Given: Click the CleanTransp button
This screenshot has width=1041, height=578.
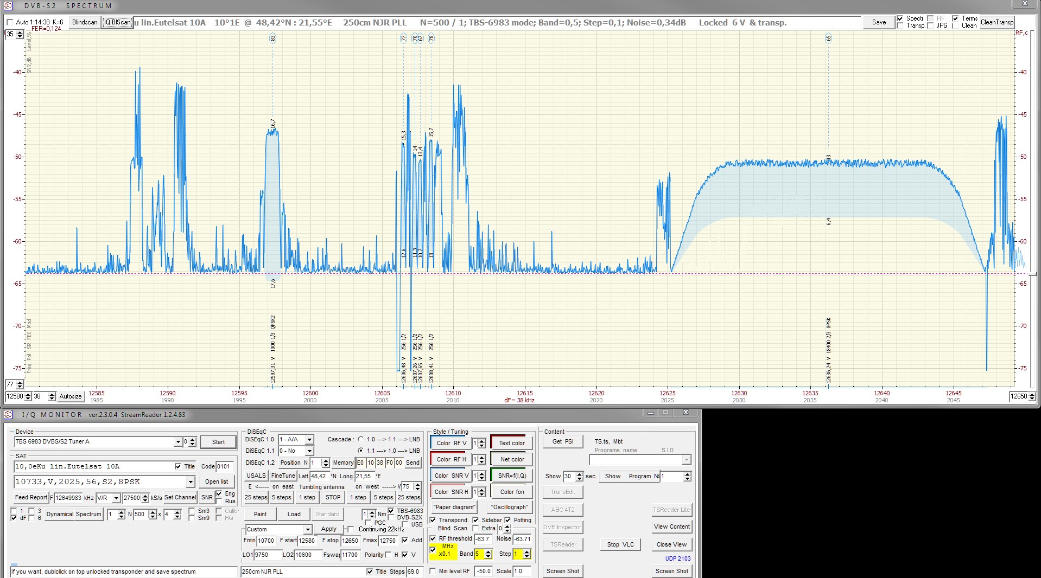Looking at the screenshot, I should coord(996,22).
